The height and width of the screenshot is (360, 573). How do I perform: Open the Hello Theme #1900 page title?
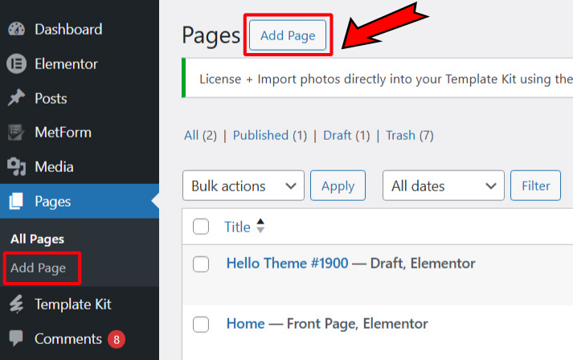pyautogui.click(x=287, y=263)
